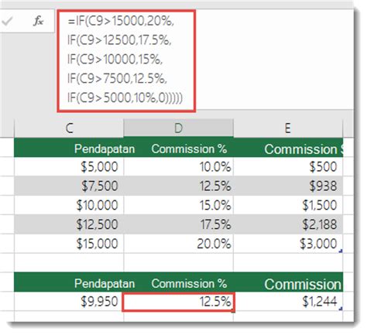
Task: Click the checkmark Enter icon in the formula bar
Action: pyautogui.click(x=7, y=21)
